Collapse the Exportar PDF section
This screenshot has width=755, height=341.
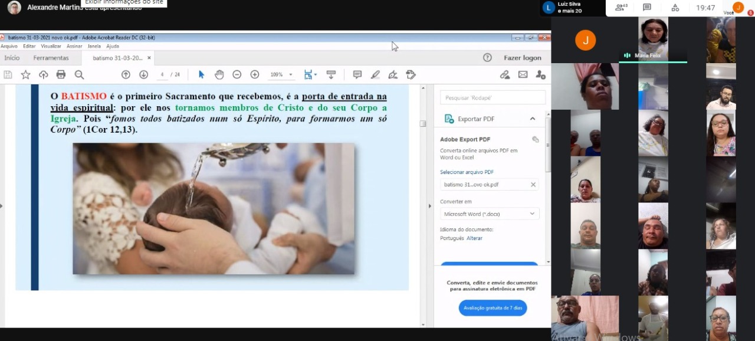(532, 119)
